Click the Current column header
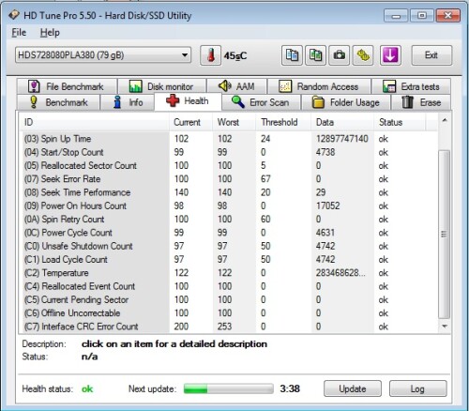Viewport: 469px width, 411px height. click(190, 122)
